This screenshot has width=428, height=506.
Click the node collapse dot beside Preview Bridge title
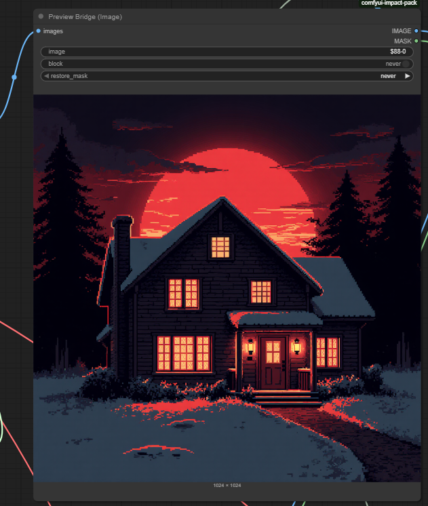[x=41, y=16]
